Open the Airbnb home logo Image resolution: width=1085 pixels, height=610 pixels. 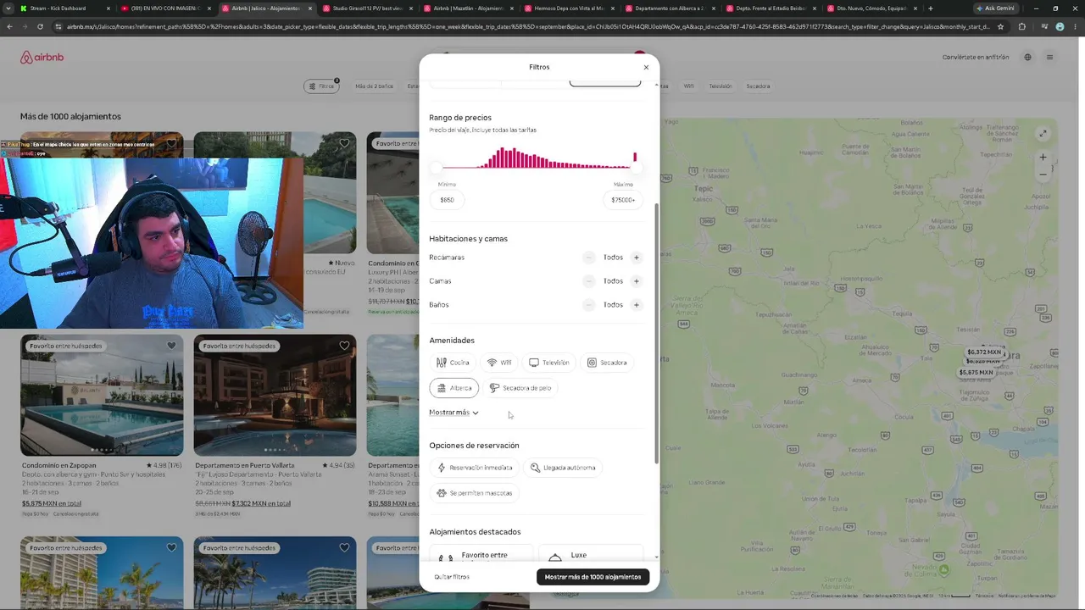(x=42, y=58)
